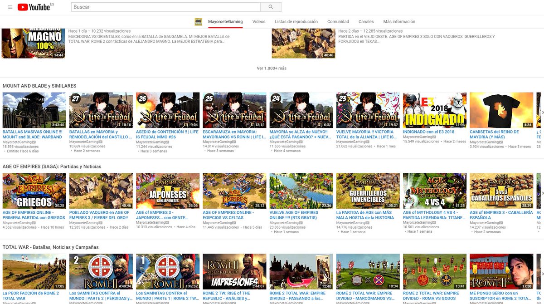Image resolution: width=544 pixels, height=304 pixels.
Task: Open Life is Feudal episode 25 thumbnail
Action: coord(234,110)
